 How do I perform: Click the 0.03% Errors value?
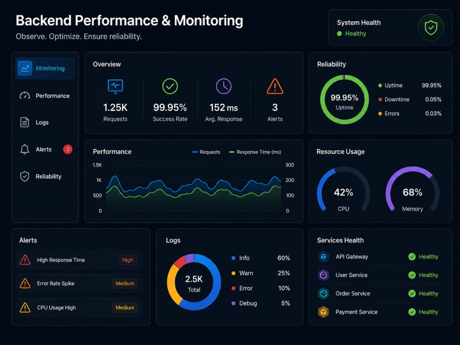coord(433,114)
